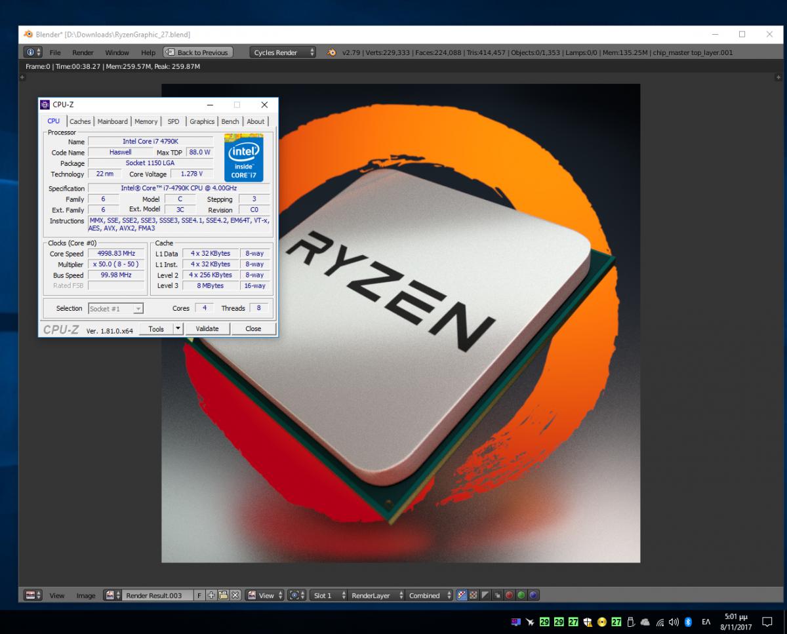Click the Safely Remove Hardware USB icon
This screenshot has width=787, height=634.
click(x=631, y=622)
